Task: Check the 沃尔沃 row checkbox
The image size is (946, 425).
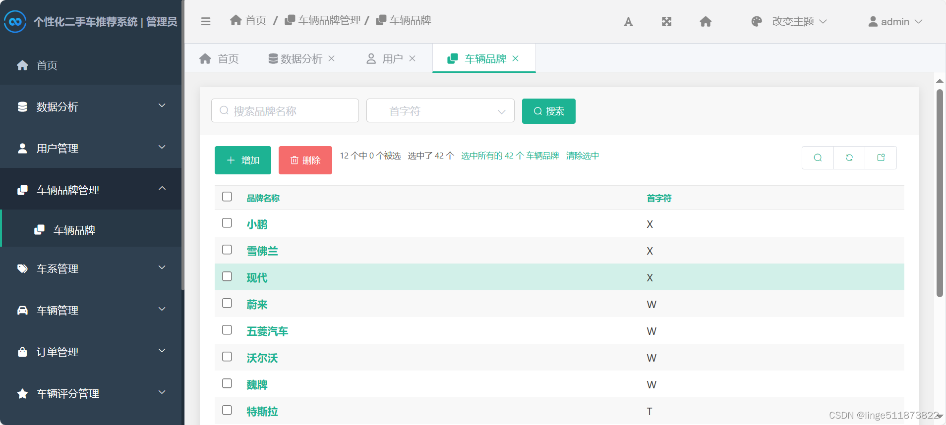Action: pyautogui.click(x=227, y=357)
